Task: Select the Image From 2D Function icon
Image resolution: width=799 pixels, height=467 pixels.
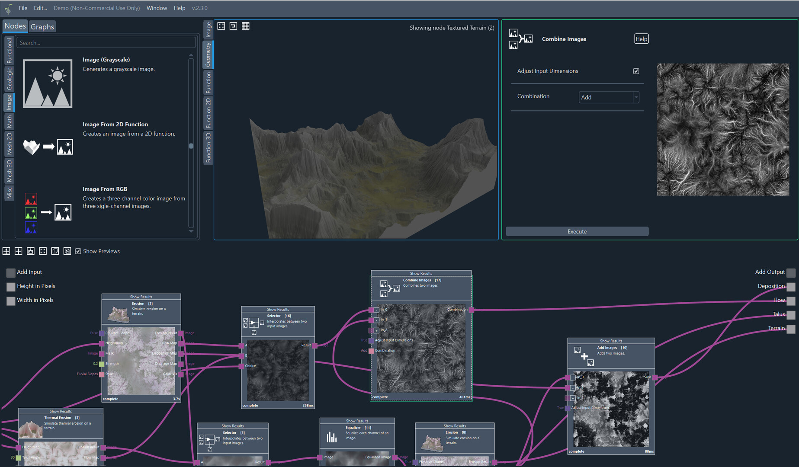Action: (x=48, y=147)
